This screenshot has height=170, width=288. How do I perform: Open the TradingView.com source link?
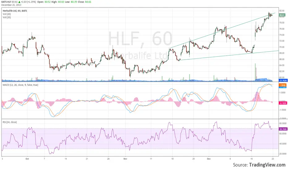(x=267, y=165)
